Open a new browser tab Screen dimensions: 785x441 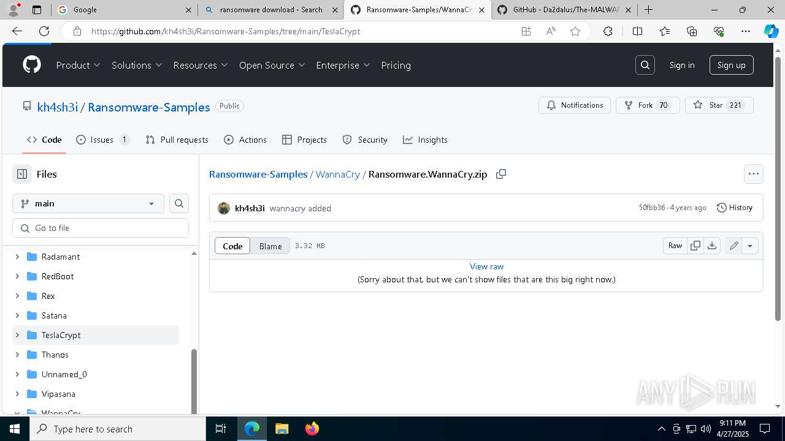pos(648,10)
